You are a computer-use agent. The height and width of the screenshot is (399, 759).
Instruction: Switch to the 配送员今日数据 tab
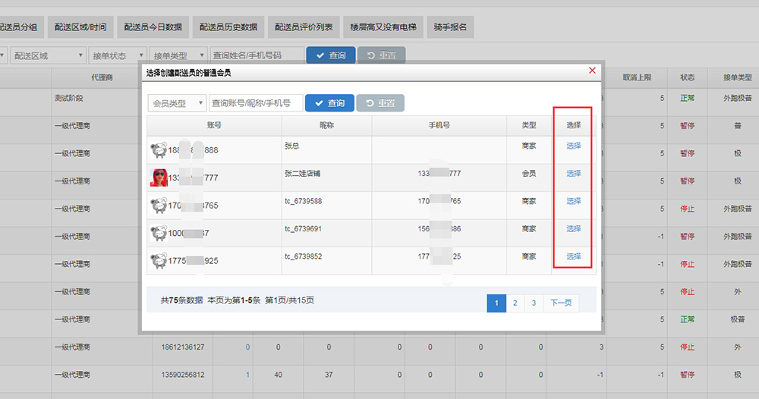click(x=152, y=27)
